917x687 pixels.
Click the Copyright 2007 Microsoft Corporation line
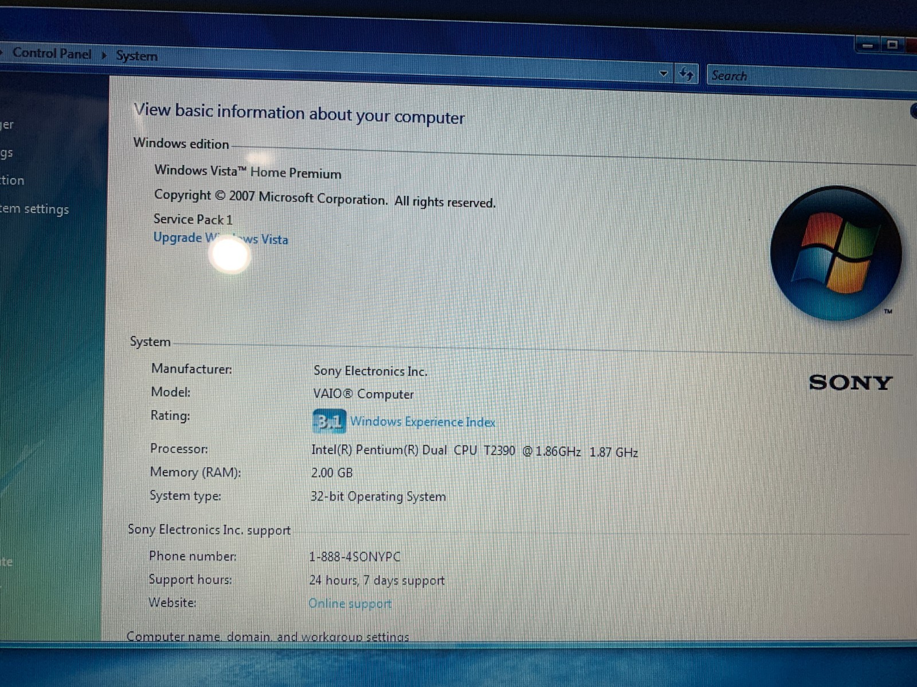click(x=324, y=198)
